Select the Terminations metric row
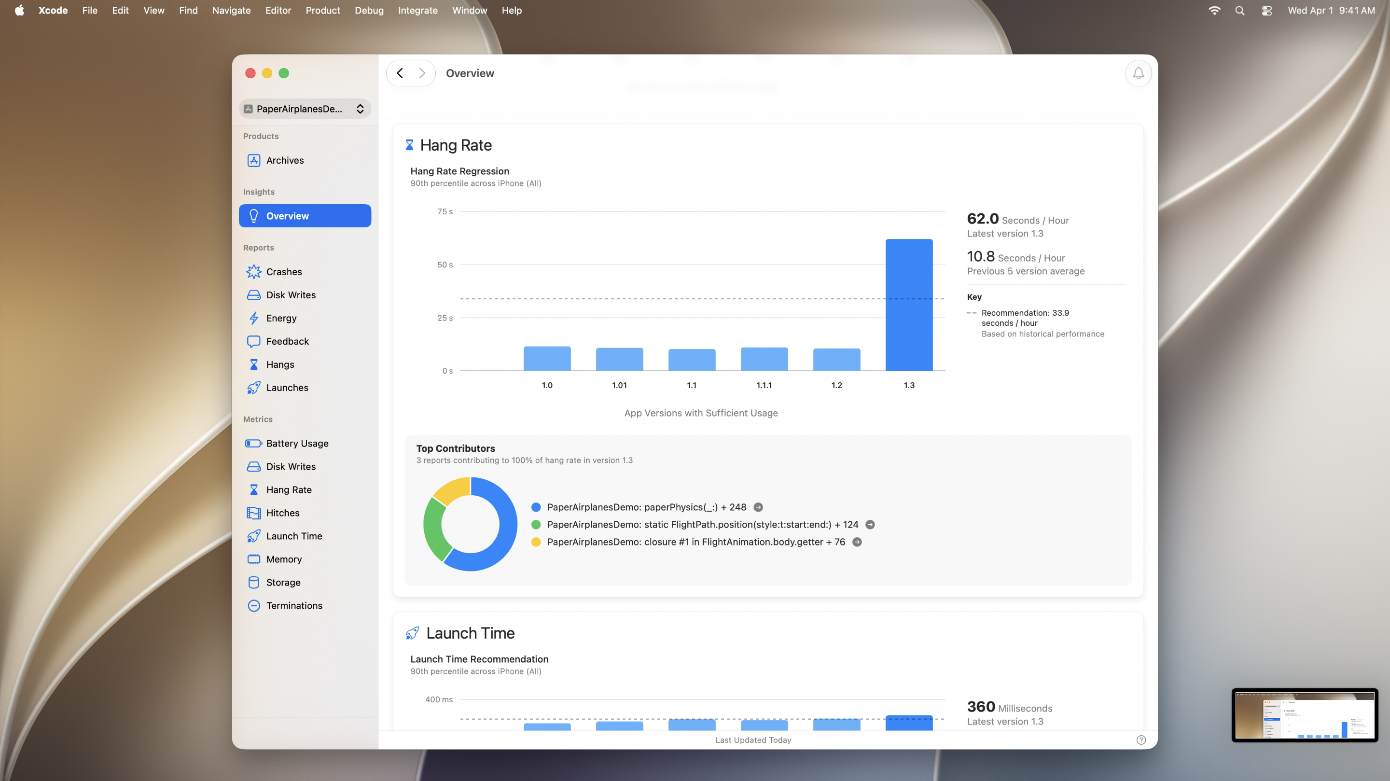This screenshot has width=1390, height=781. (x=305, y=606)
